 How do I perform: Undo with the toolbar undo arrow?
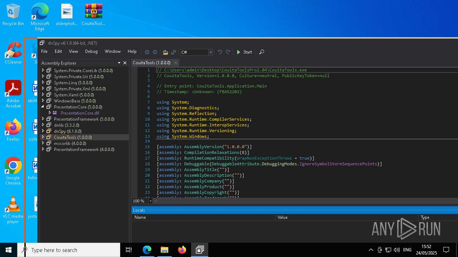220,52
